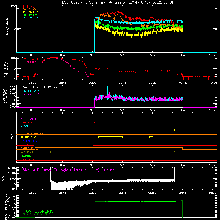Screen dimensions: 220x220
Task: Click the Mon. Rate LIVETIME axis label
Action: 7,206
